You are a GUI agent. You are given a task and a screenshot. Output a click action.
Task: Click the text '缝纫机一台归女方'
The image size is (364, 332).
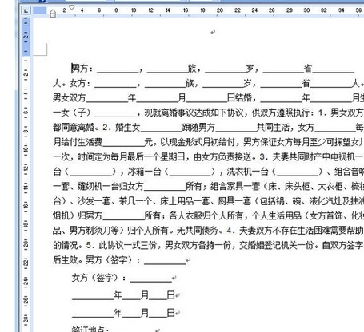click(110, 186)
